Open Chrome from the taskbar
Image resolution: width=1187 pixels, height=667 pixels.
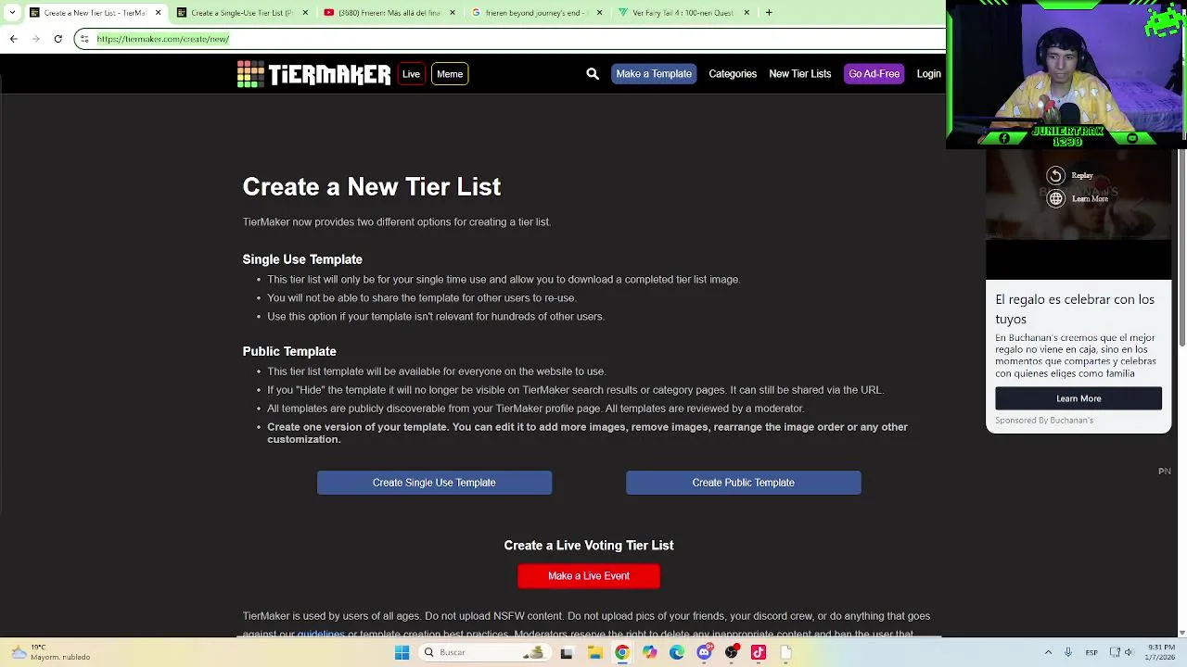[622, 652]
